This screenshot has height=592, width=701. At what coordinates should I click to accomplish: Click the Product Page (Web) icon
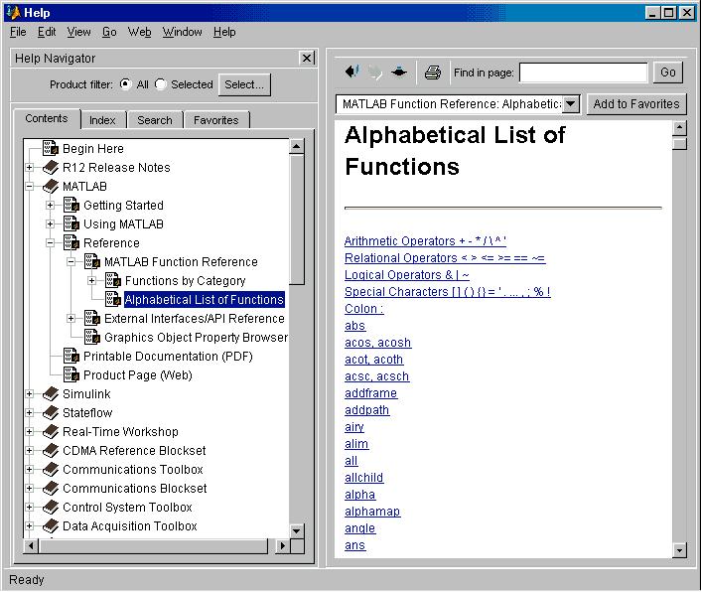coord(71,374)
